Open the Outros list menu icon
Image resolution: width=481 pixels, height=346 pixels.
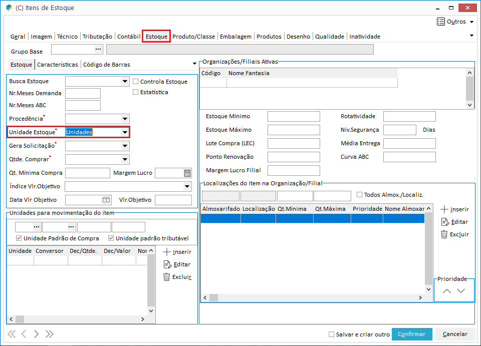pyautogui.click(x=441, y=22)
